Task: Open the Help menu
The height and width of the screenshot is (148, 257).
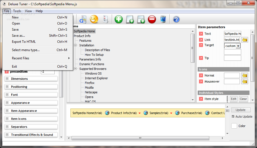Action: click(39, 11)
